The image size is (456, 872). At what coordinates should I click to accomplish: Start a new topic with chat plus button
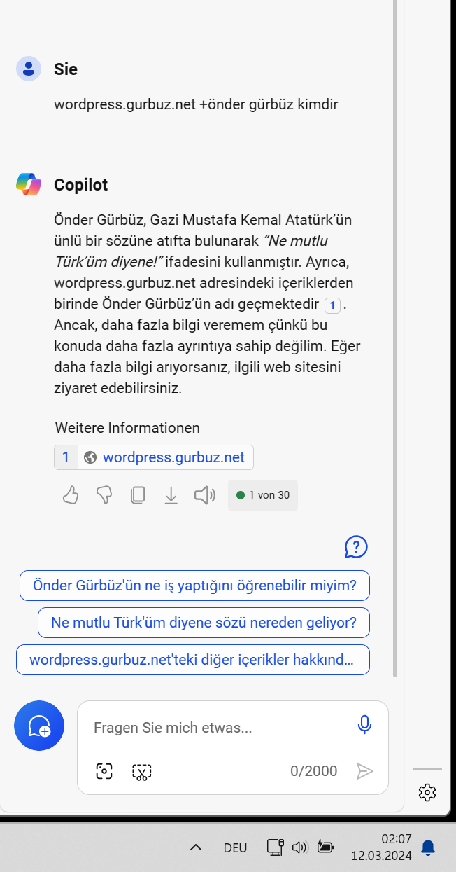pyautogui.click(x=39, y=726)
